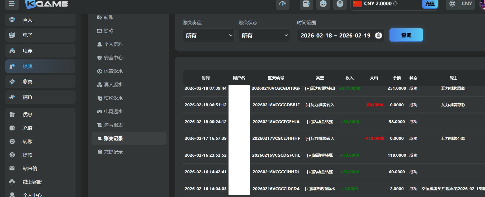Go to 安全中心 menu item

click(113, 58)
